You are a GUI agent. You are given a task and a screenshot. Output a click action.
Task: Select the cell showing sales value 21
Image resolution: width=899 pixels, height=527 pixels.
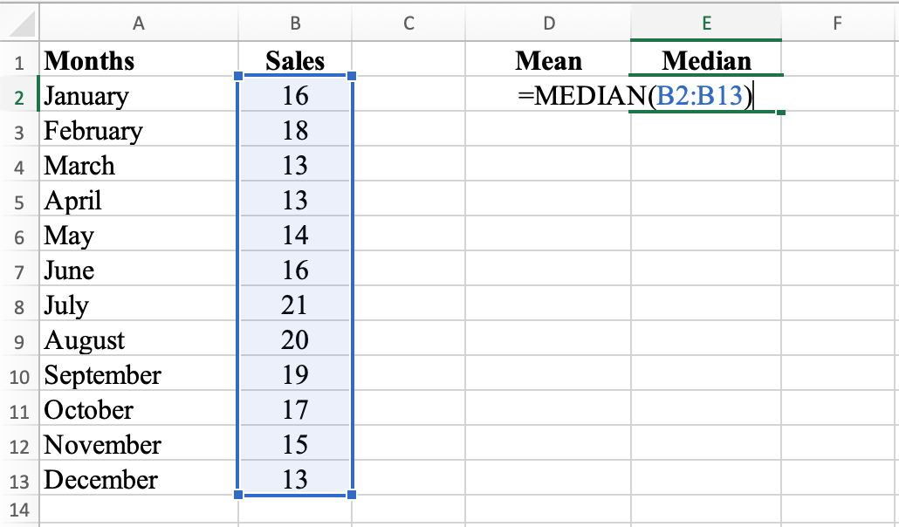pyautogui.click(x=294, y=305)
